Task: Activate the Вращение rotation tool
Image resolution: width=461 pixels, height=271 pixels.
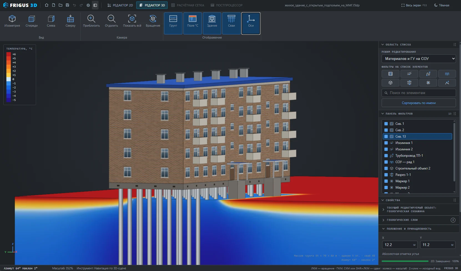Action: [x=153, y=21]
